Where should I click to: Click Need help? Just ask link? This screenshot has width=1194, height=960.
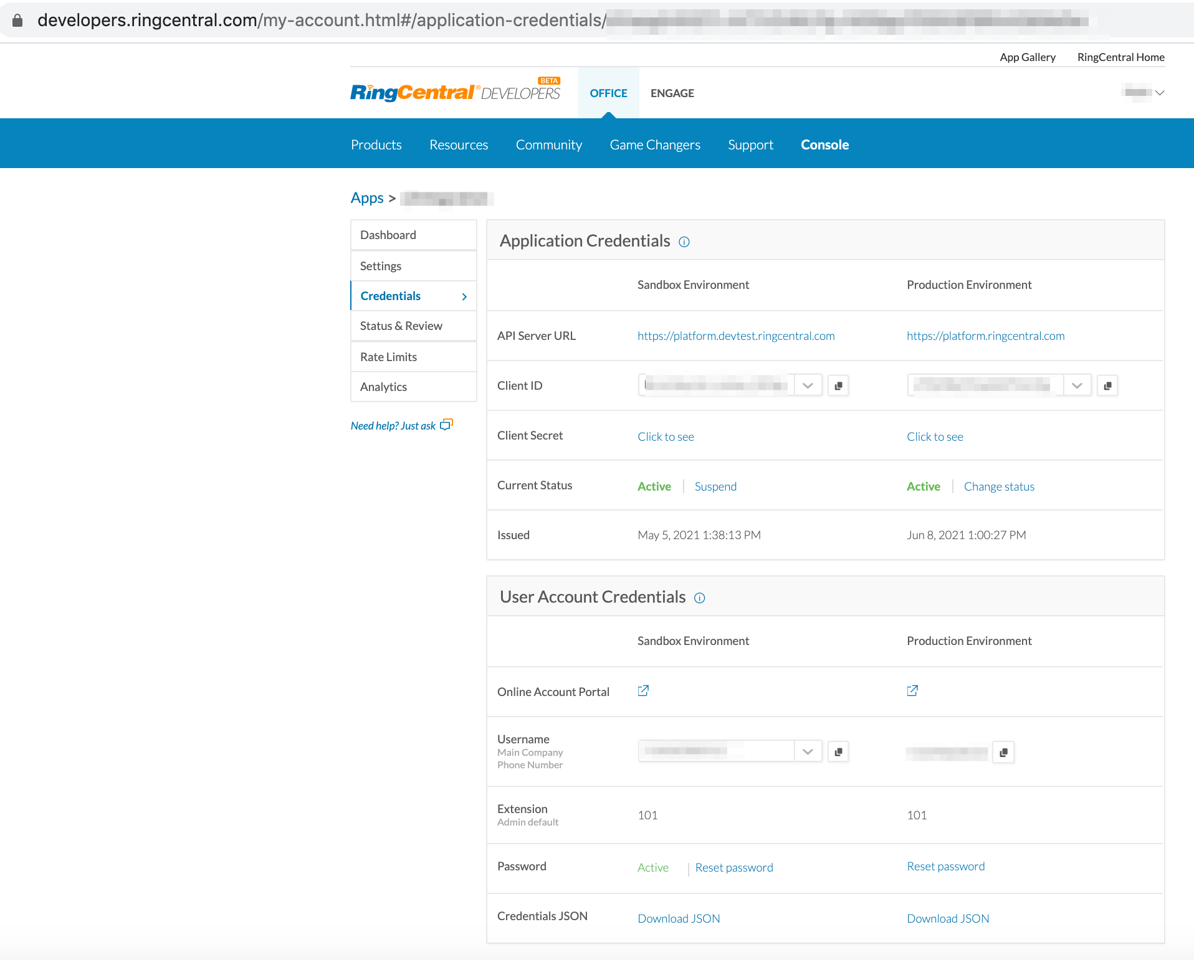pos(393,426)
